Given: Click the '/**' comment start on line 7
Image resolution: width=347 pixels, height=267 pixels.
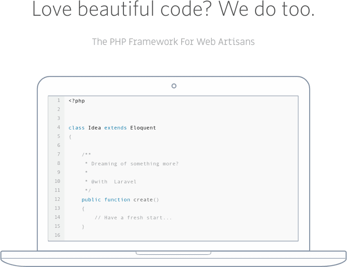Looking at the screenshot, I should [87, 155].
